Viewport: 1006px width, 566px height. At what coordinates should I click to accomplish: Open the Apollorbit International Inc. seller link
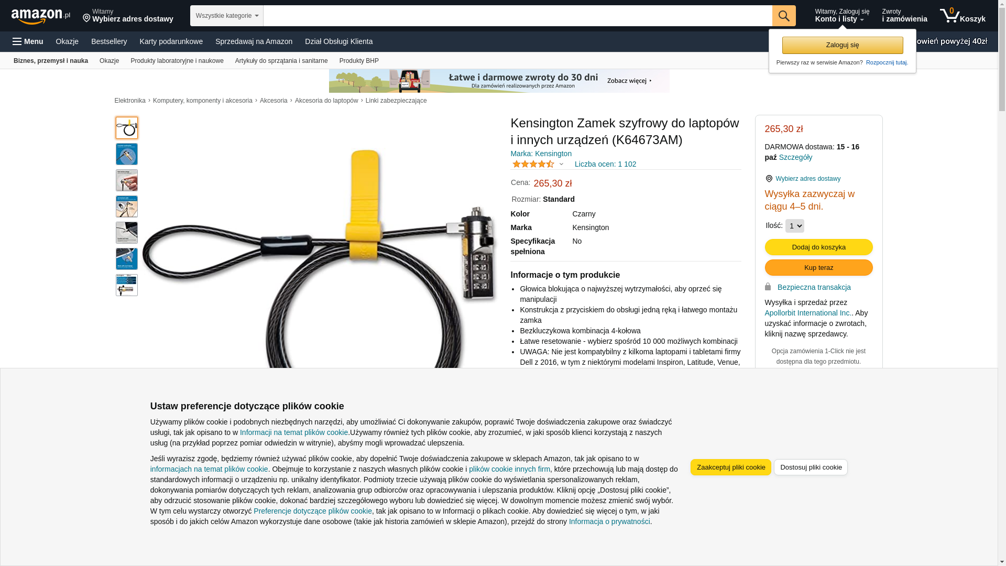point(808,313)
